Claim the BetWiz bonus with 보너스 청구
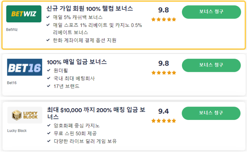Viewport: 247px width, 153px height. click(211, 12)
